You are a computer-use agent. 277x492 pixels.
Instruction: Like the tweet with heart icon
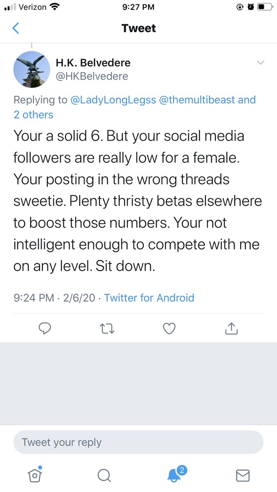[169, 328]
